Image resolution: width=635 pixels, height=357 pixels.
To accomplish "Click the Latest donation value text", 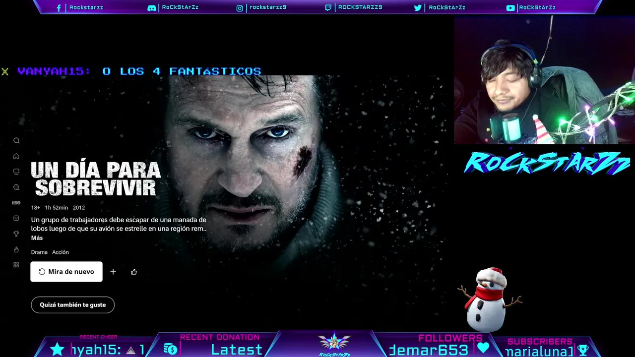I will coord(237,350).
